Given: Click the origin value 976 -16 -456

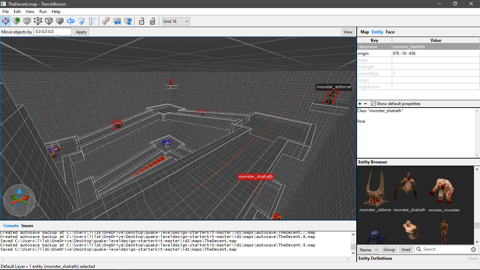Looking at the screenshot, I should (436, 53).
